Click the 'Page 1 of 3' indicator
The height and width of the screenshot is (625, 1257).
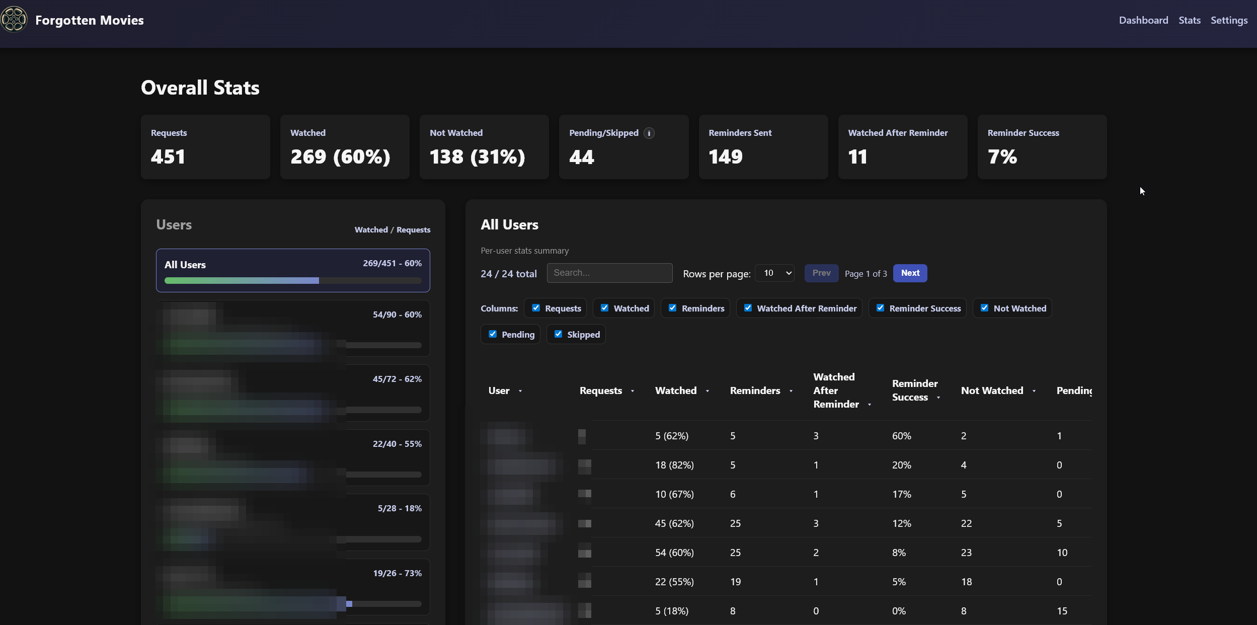866,274
